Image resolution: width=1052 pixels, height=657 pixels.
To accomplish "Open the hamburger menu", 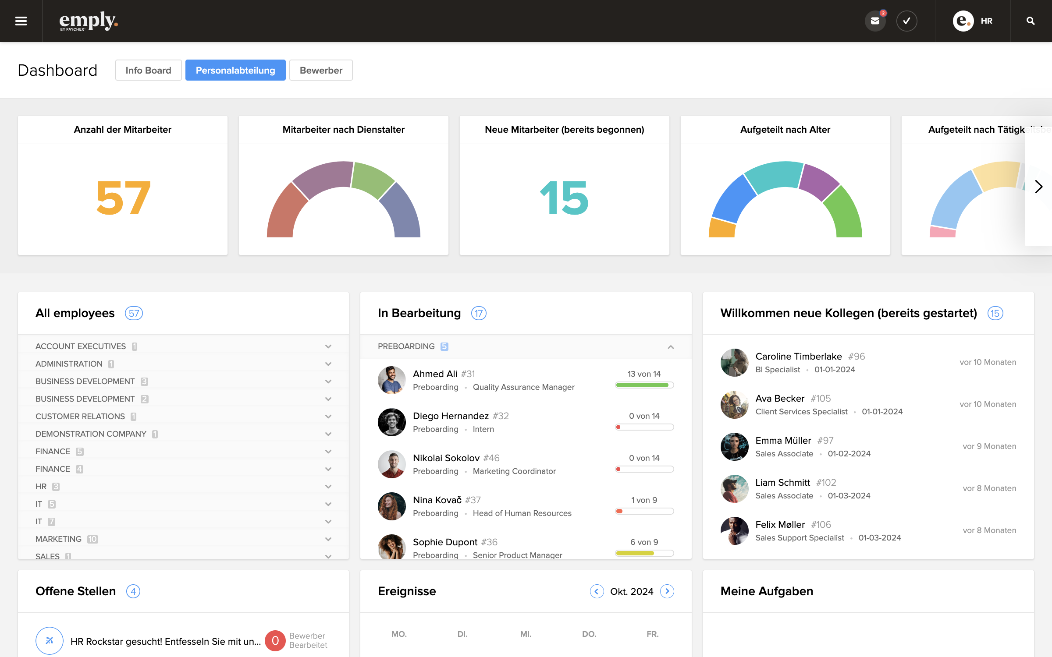I will pyautogui.click(x=21, y=21).
